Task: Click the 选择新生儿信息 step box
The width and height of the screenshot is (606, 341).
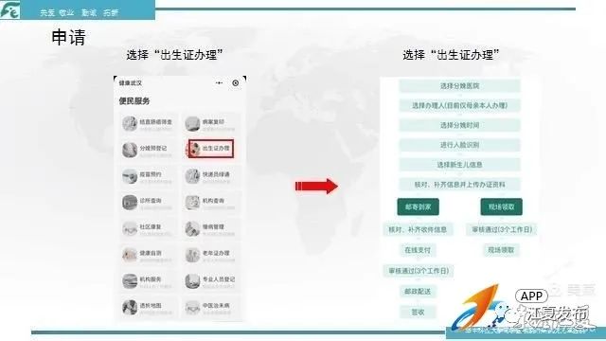Action: (x=459, y=165)
